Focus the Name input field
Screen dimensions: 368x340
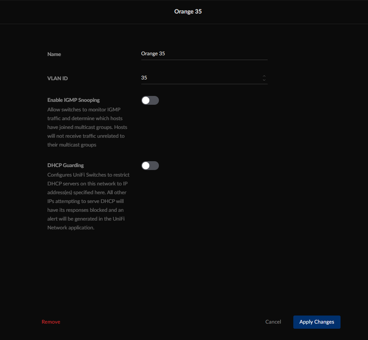204,54
